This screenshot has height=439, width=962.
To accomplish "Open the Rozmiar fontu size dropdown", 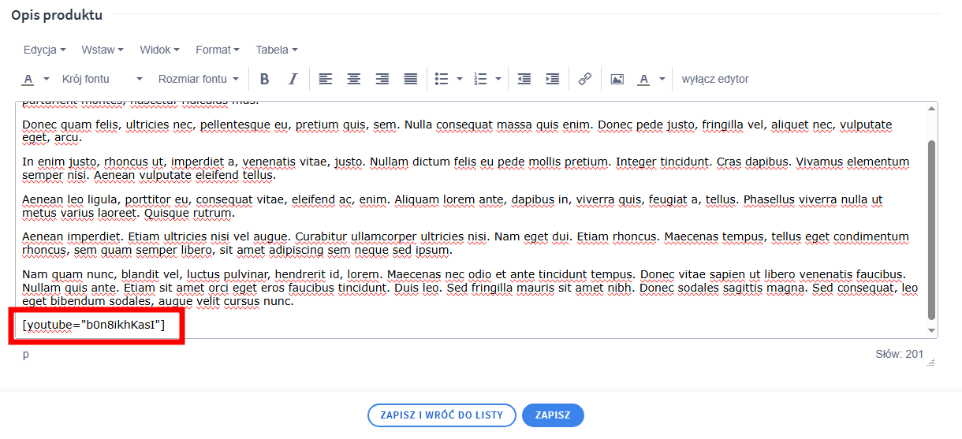I will pyautogui.click(x=198, y=79).
